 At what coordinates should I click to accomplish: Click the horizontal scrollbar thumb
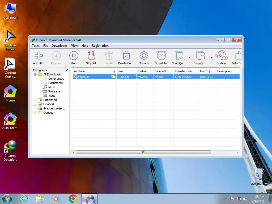click(x=143, y=152)
